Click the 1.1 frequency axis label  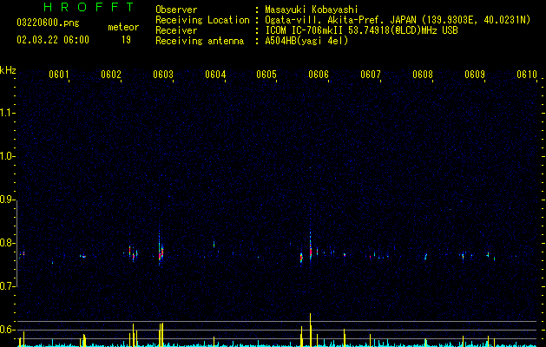(x=7, y=113)
